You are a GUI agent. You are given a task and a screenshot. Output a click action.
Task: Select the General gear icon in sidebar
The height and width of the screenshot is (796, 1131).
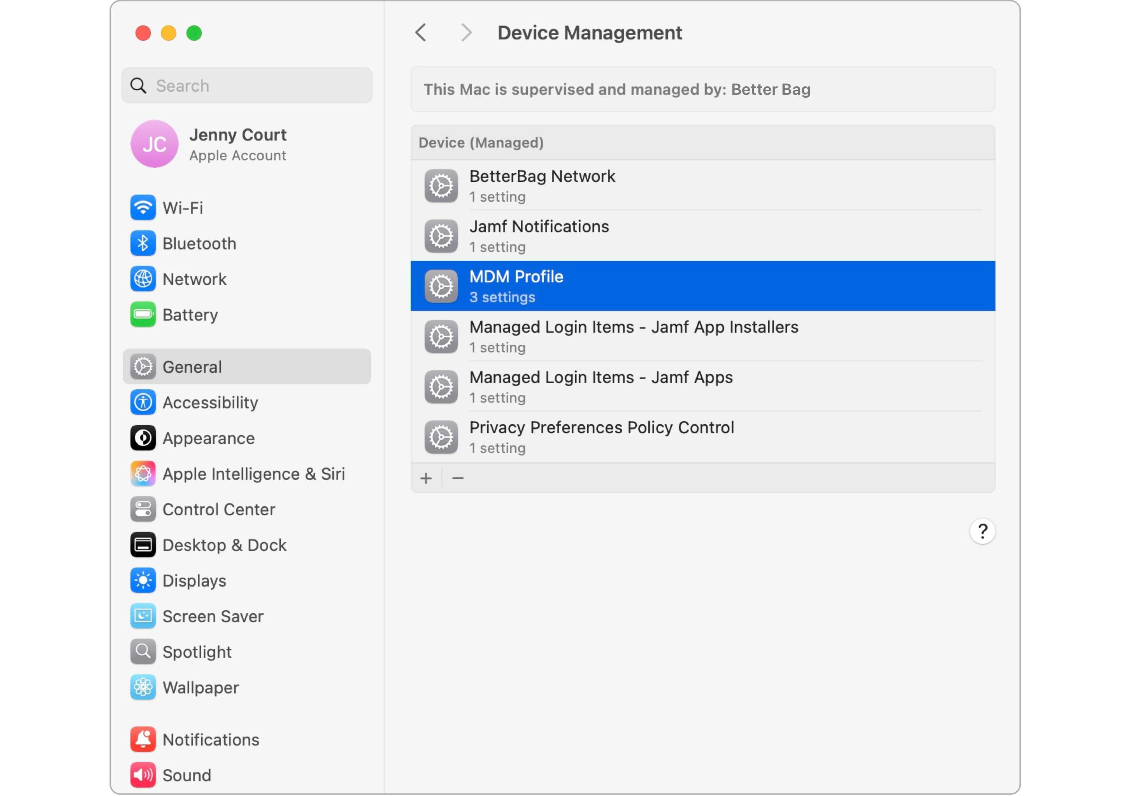pyautogui.click(x=143, y=367)
